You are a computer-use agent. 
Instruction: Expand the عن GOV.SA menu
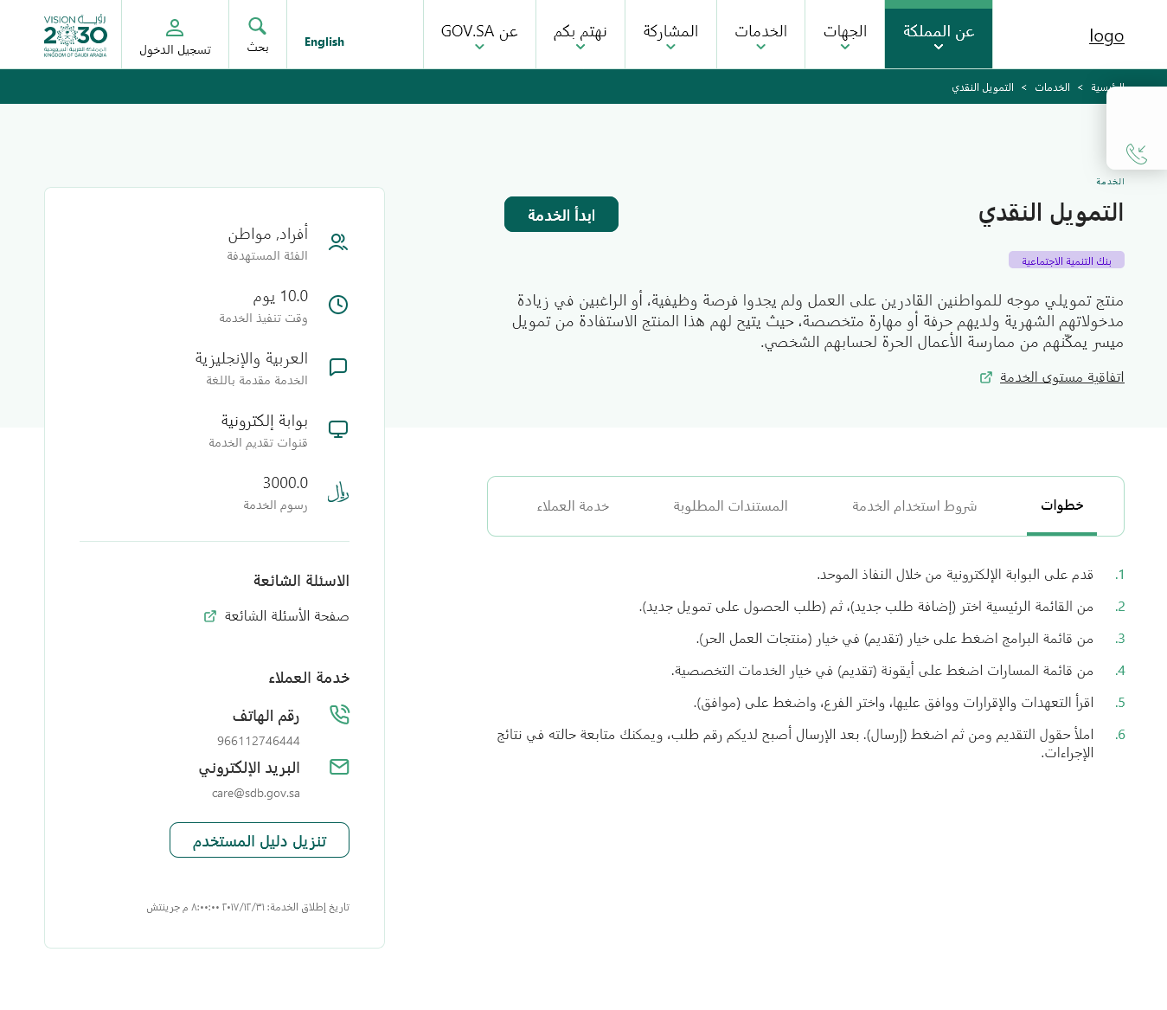(x=479, y=35)
